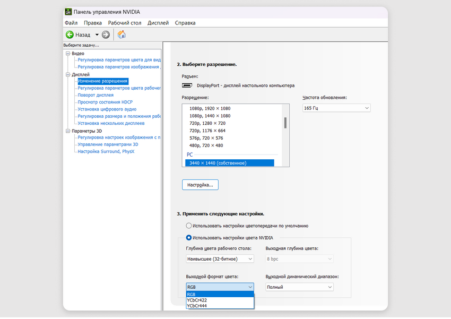This screenshot has width=451, height=319.
Task: Click the green Back arrow icon
Action: (x=70, y=35)
